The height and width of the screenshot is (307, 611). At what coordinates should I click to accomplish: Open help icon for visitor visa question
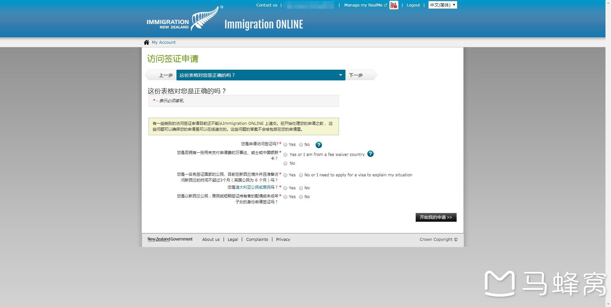[x=318, y=145]
